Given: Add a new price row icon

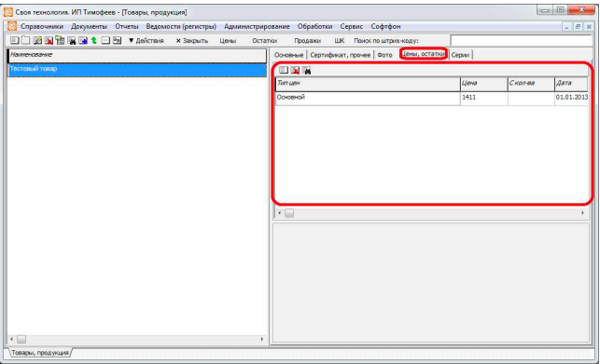Looking at the screenshot, I should coord(283,70).
